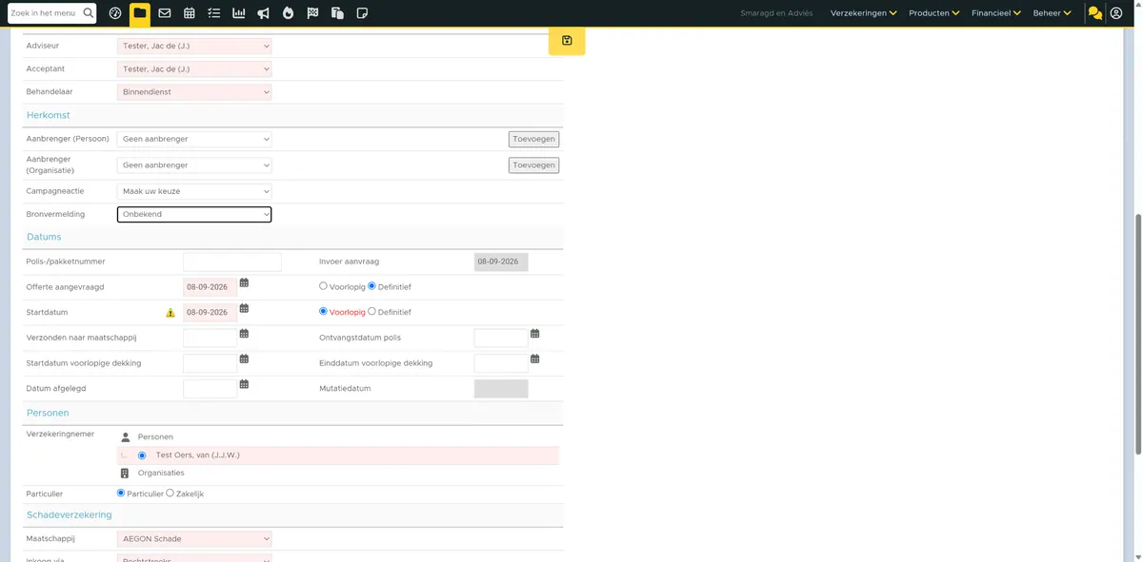Open the Maatschappij dropdown
The height and width of the screenshot is (562, 1143).
point(194,539)
